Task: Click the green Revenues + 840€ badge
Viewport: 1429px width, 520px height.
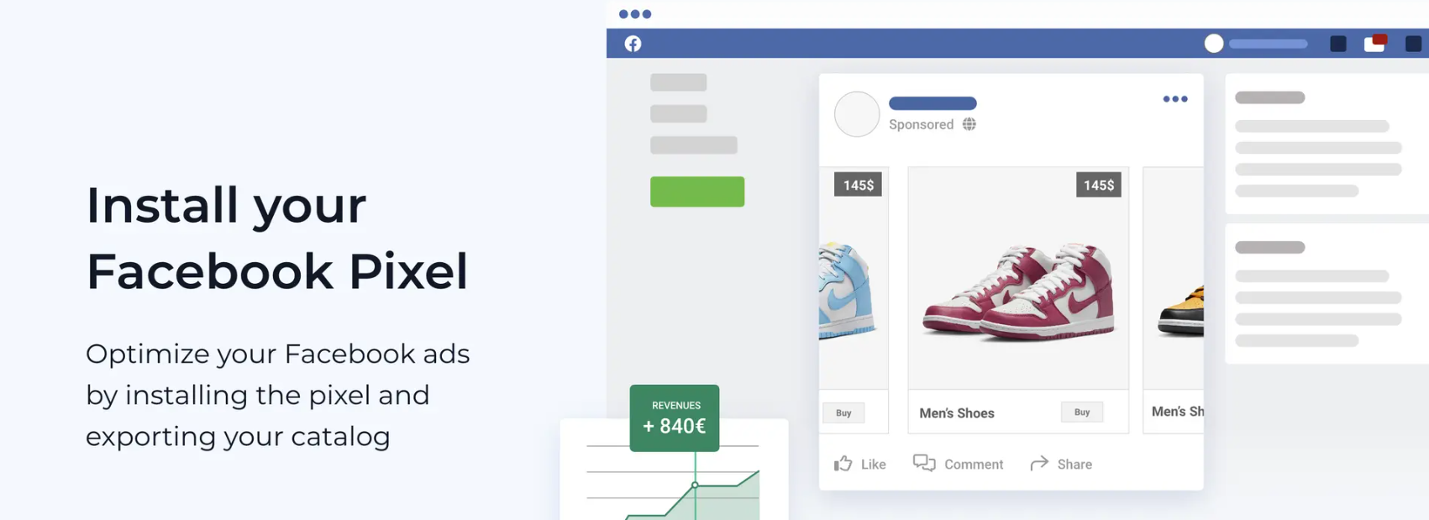Action: click(x=675, y=418)
